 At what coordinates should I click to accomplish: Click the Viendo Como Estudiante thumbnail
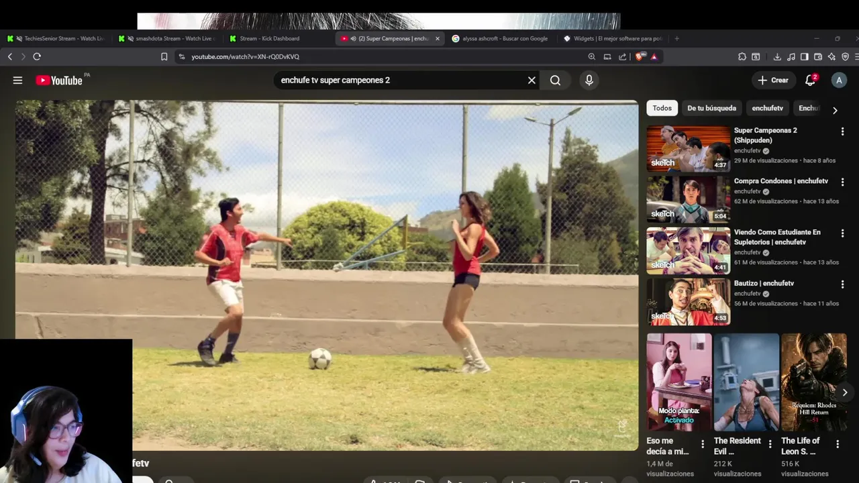coord(689,250)
